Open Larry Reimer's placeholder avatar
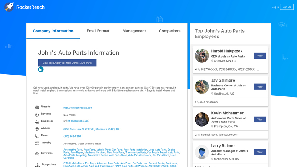The width and height of the screenshot is (297, 167). pyautogui.click(x=202, y=152)
